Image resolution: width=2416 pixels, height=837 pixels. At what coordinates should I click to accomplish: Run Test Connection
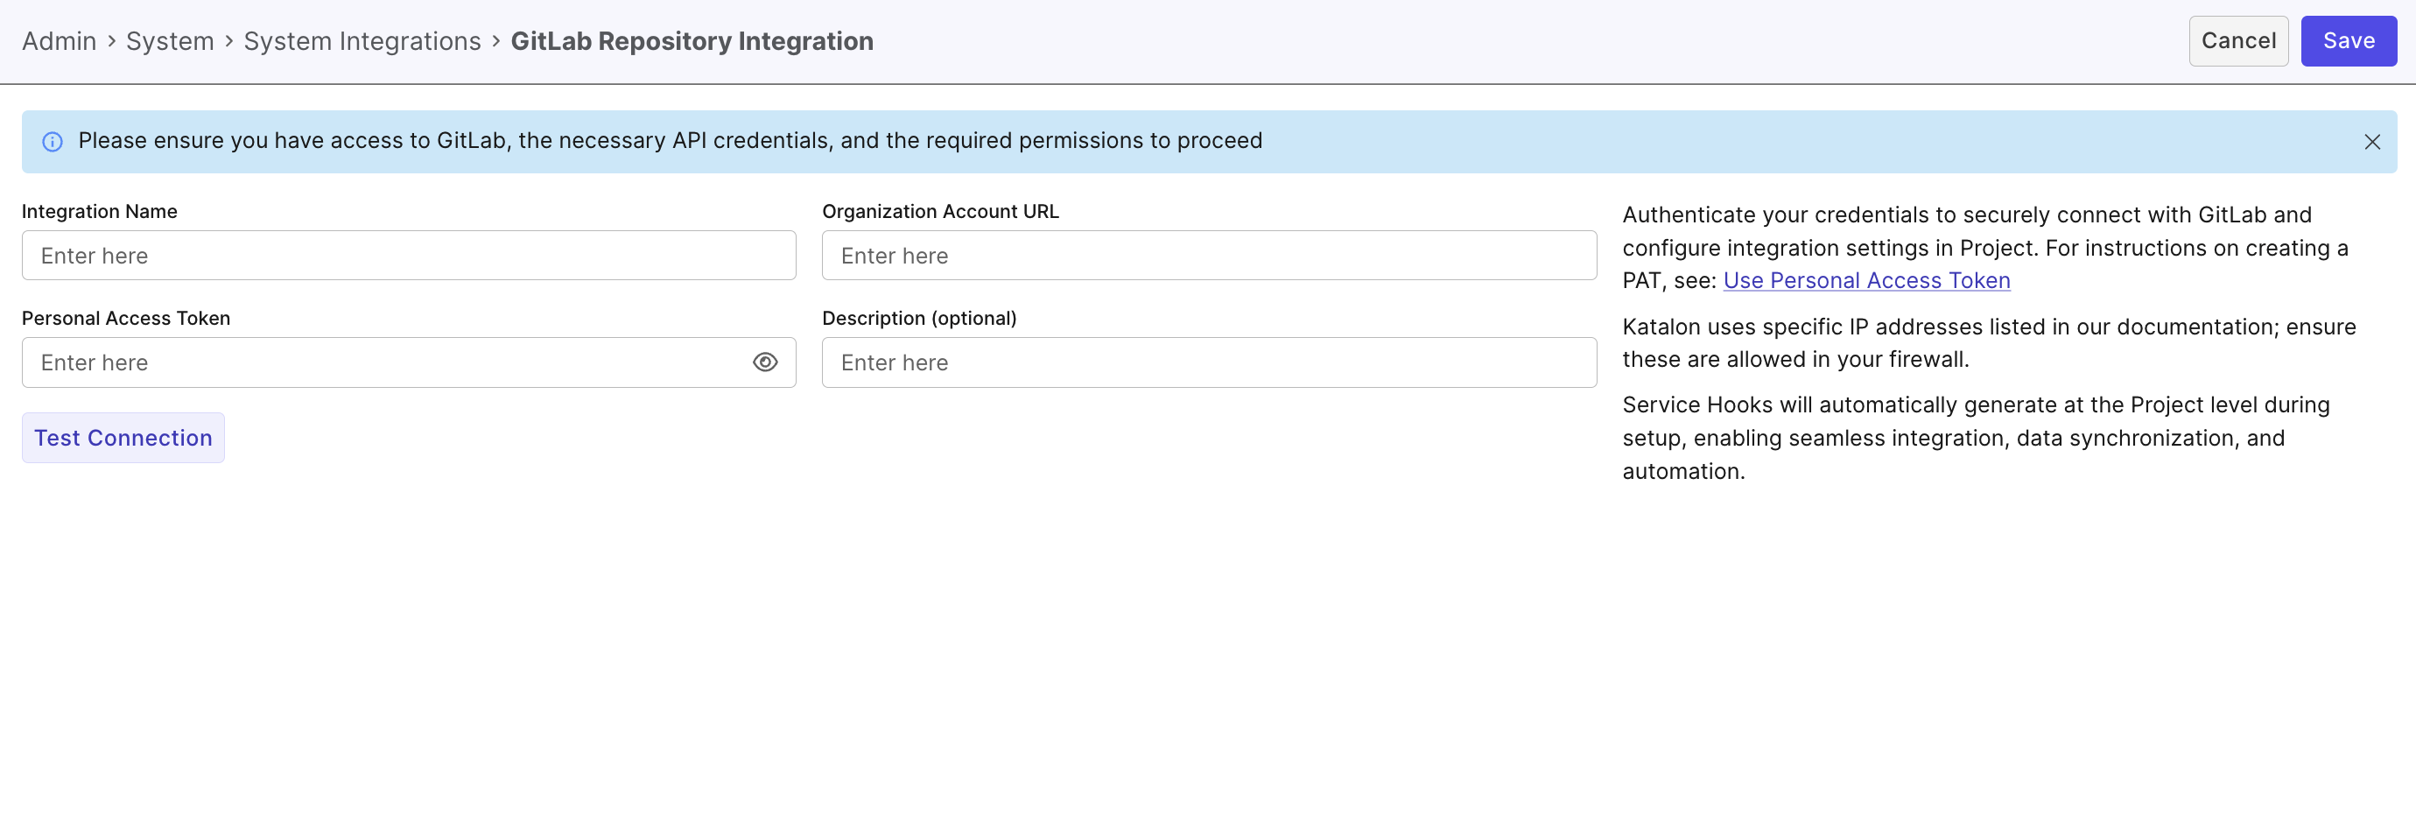123,439
